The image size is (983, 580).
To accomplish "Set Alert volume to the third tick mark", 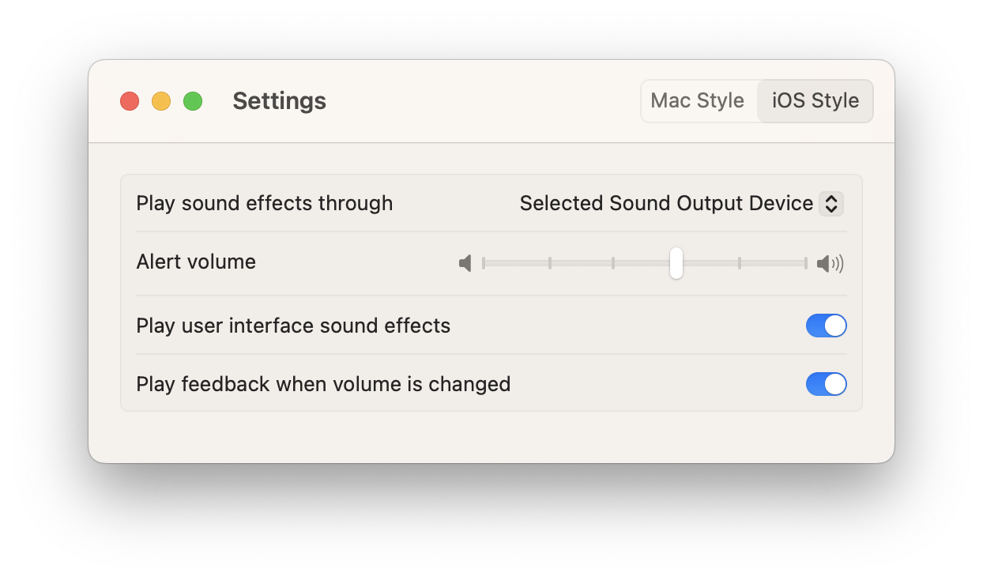I will [613, 263].
